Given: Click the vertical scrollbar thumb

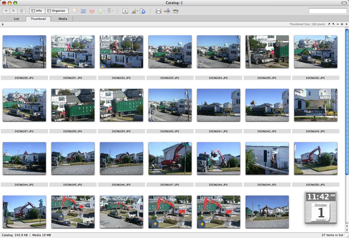Looking at the screenshot, I should tap(347, 102).
